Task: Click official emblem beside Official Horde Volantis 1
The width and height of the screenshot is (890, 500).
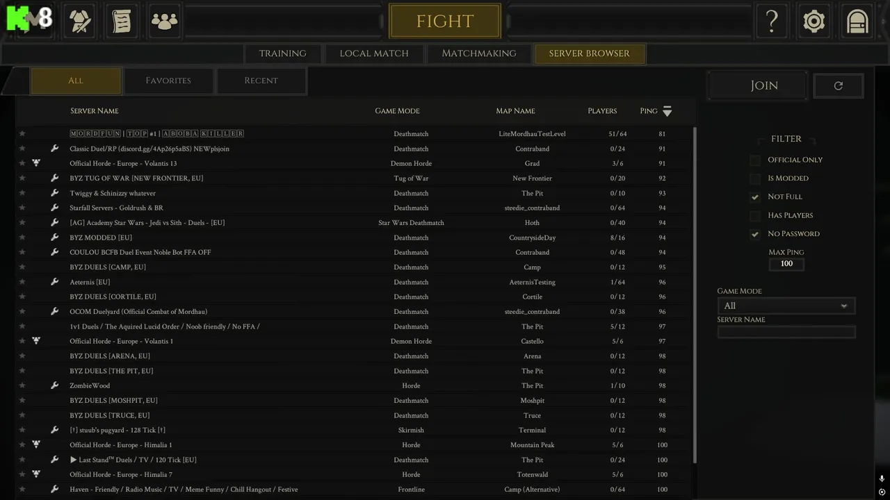Action: tap(36, 341)
